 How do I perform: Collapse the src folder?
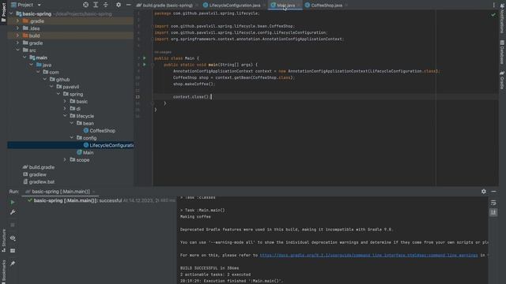pos(18,50)
